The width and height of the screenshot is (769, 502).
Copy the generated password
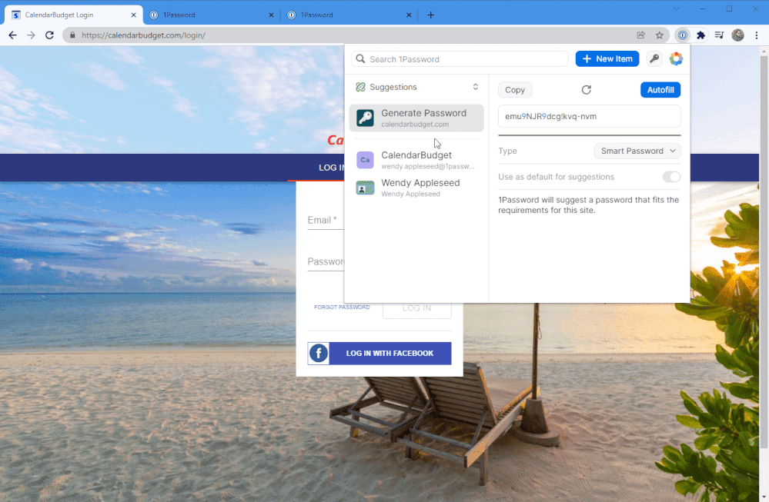(515, 90)
